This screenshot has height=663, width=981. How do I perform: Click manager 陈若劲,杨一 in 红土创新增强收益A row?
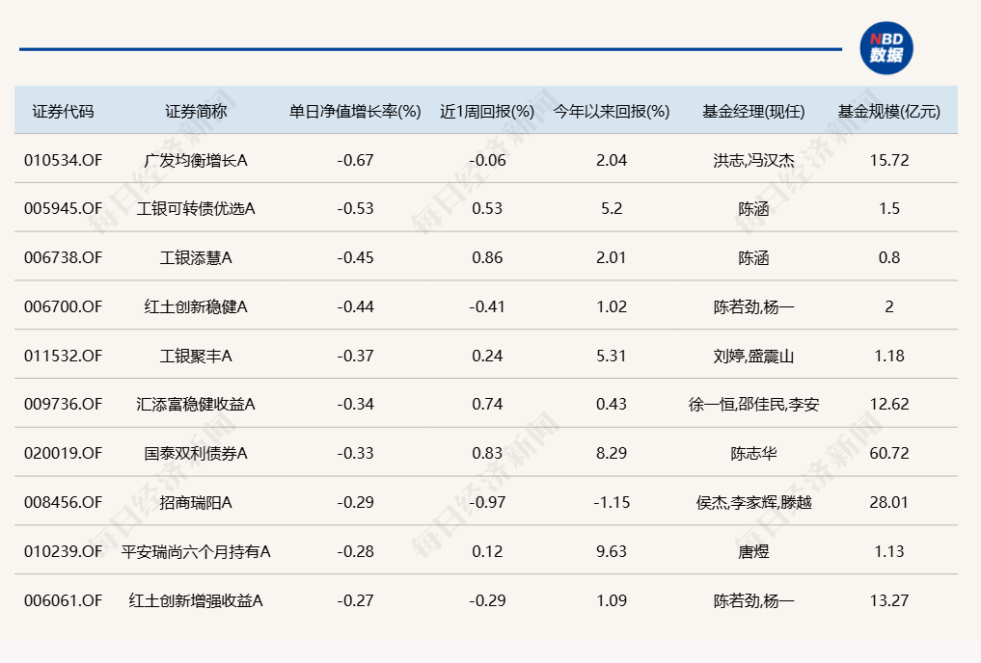click(753, 600)
